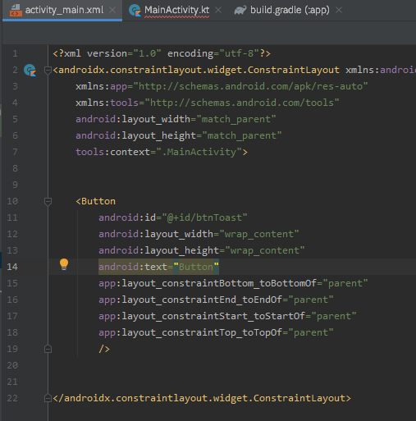Click the layout_constraintTop_toTopOf attribute

pos(190,332)
